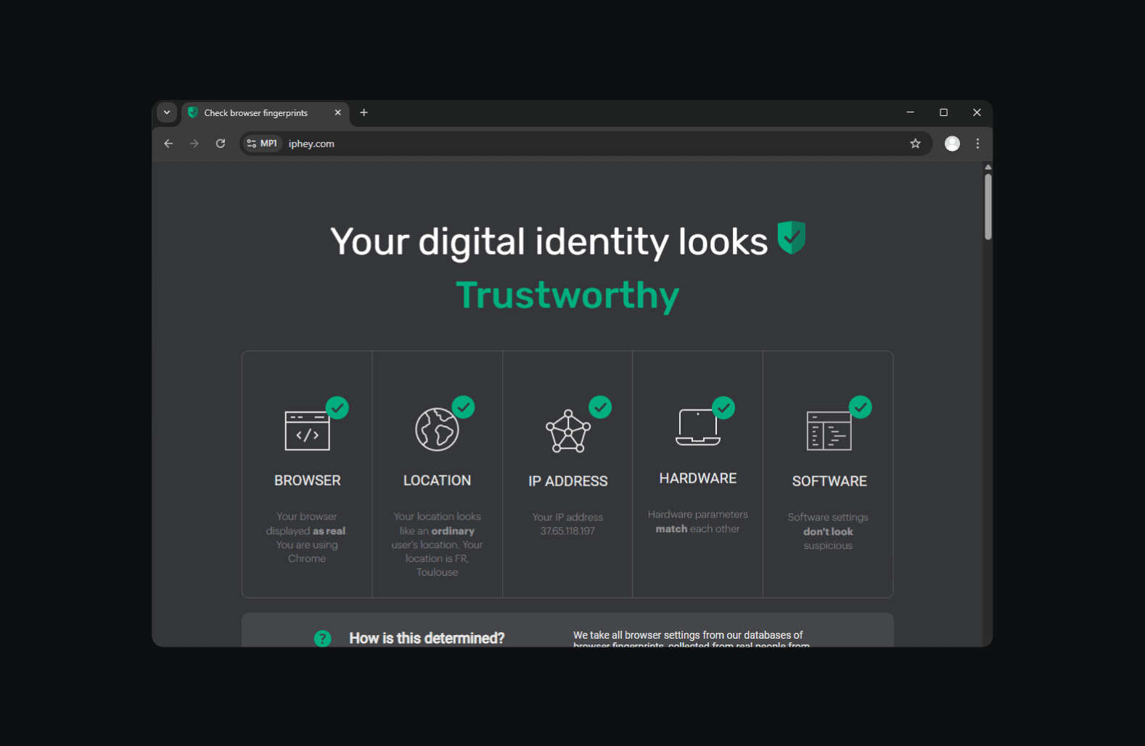Click the SOFTWARE card heading
This screenshot has width=1145, height=746.
coord(829,481)
